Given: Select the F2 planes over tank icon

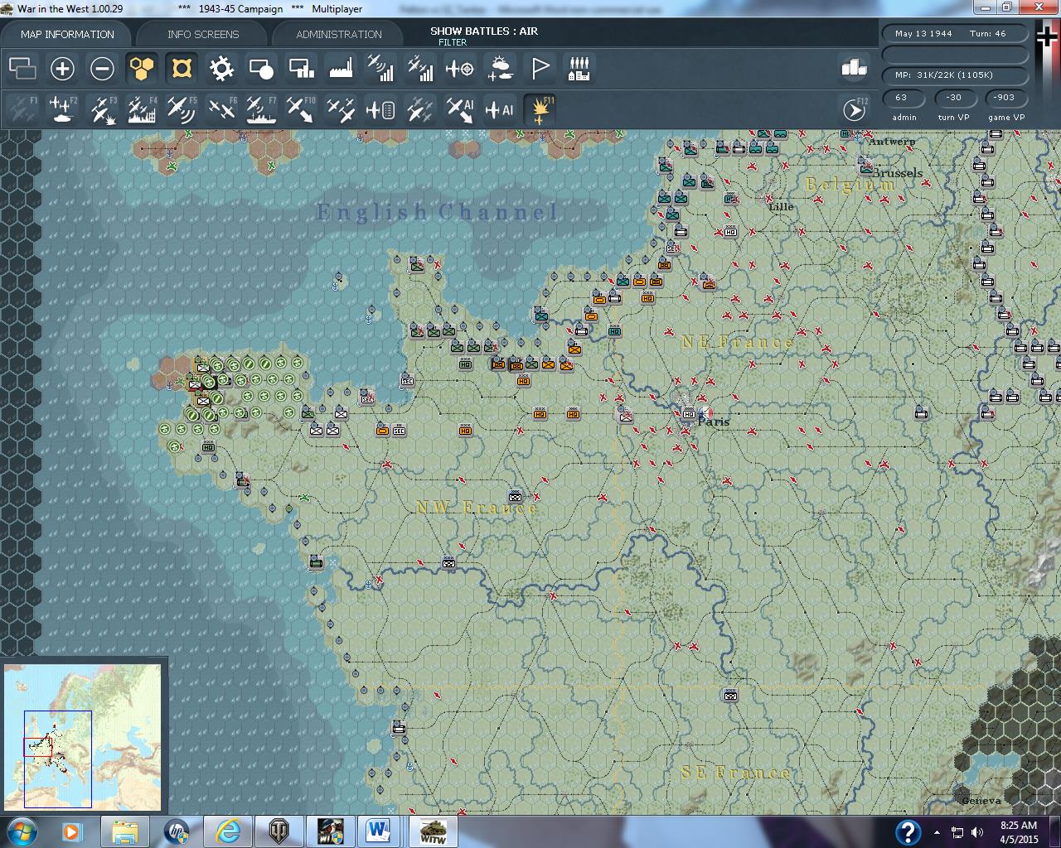Looking at the screenshot, I should (62, 109).
